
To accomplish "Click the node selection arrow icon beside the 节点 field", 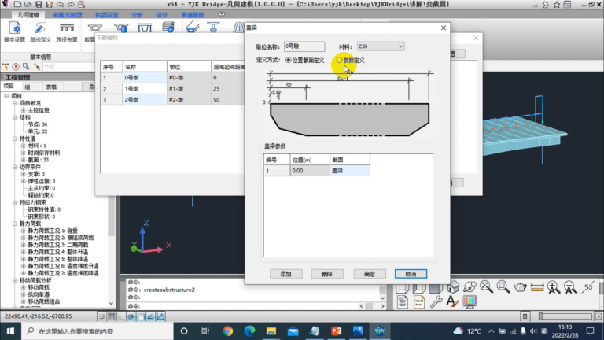I will tap(37, 67).
